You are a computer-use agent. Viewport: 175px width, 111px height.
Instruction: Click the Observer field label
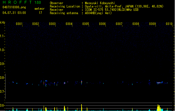(x=56, y=3)
